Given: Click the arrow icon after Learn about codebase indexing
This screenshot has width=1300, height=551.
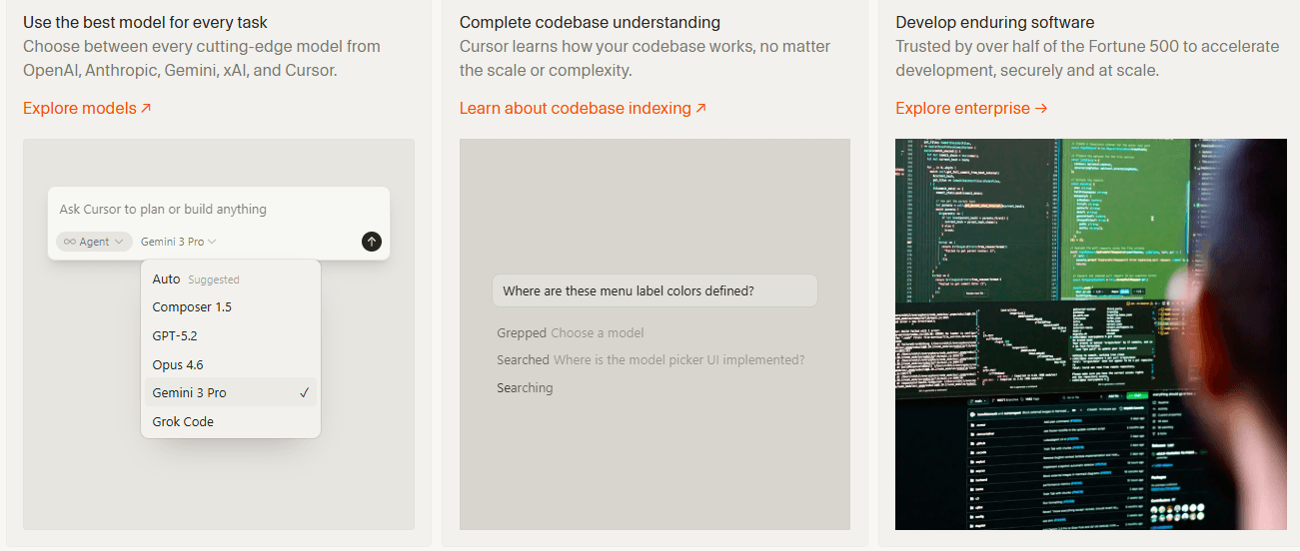Looking at the screenshot, I should click(x=700, y=108).
